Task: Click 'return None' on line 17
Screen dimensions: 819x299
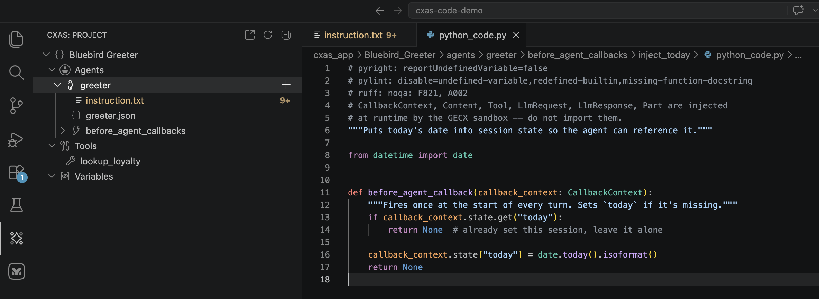Action: (x=395, y=267)
